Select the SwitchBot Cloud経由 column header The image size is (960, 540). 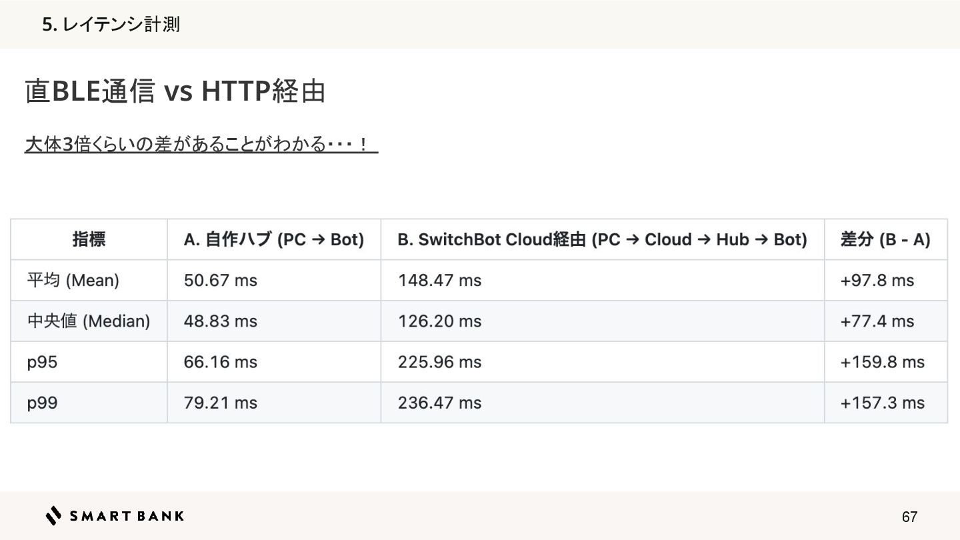(x=602, y=239)
